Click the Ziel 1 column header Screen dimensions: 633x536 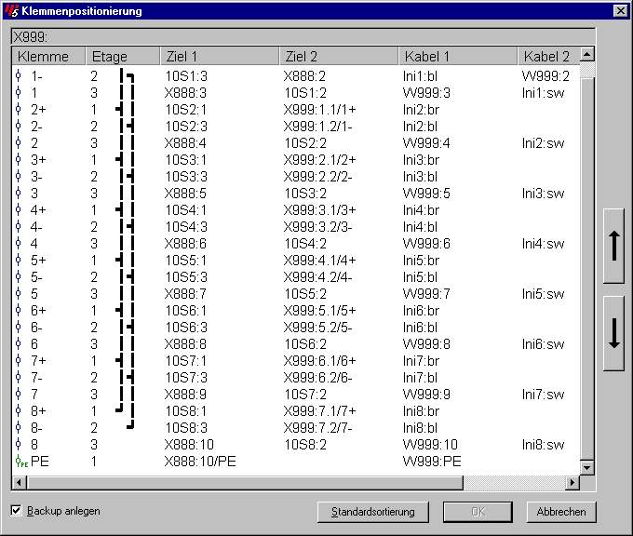(219, 56)
